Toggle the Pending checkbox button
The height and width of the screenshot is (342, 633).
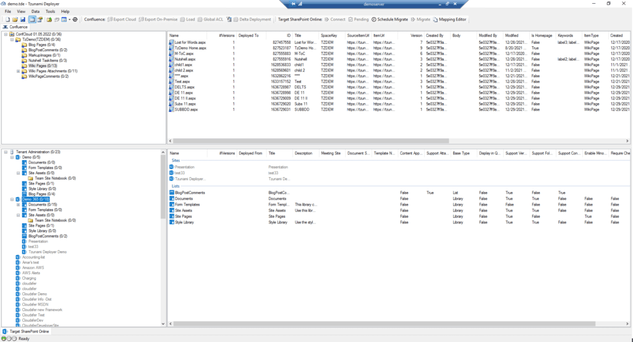(x=358, y=19)
